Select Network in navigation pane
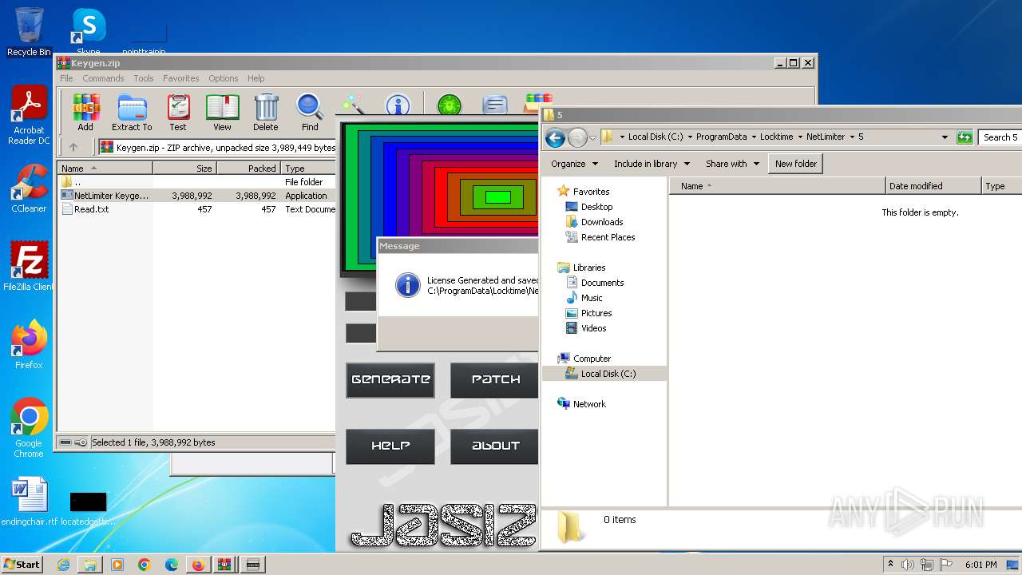The height and width of the screenshot is (575, 1022). [x=589, y=404]
